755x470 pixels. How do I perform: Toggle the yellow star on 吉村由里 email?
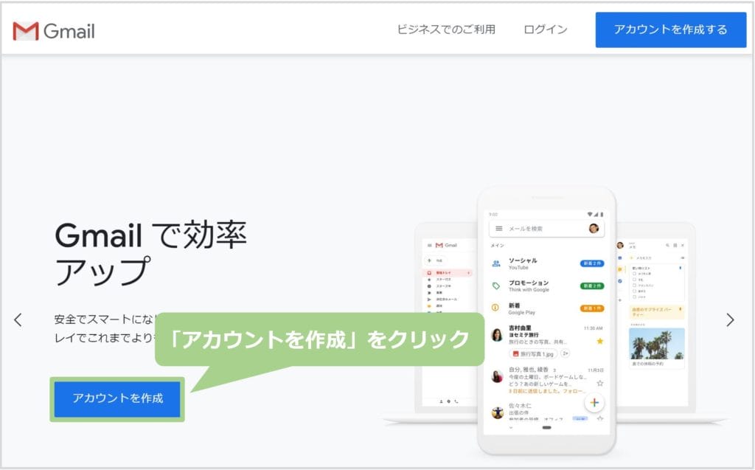coord(600,342)
